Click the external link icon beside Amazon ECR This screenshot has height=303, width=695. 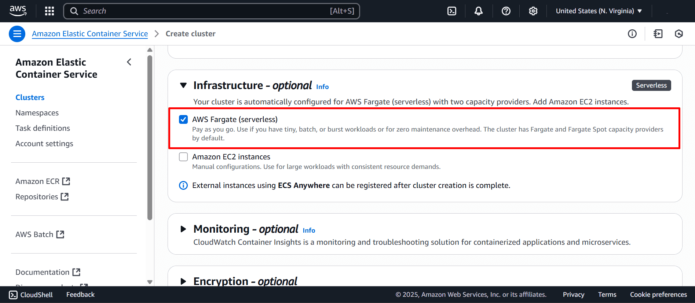tap(66, 181)
